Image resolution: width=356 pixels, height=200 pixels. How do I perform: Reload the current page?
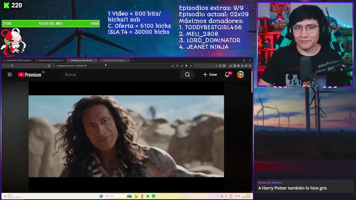[x=12, y=66]
